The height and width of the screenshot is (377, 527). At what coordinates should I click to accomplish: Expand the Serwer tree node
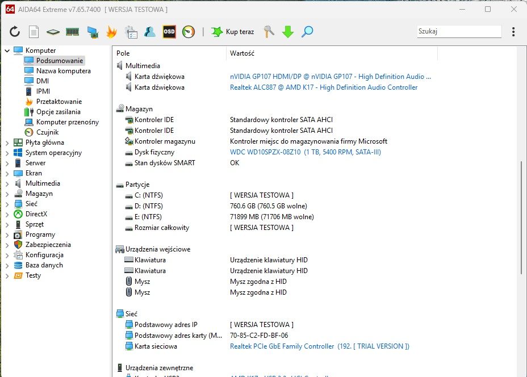7,164
